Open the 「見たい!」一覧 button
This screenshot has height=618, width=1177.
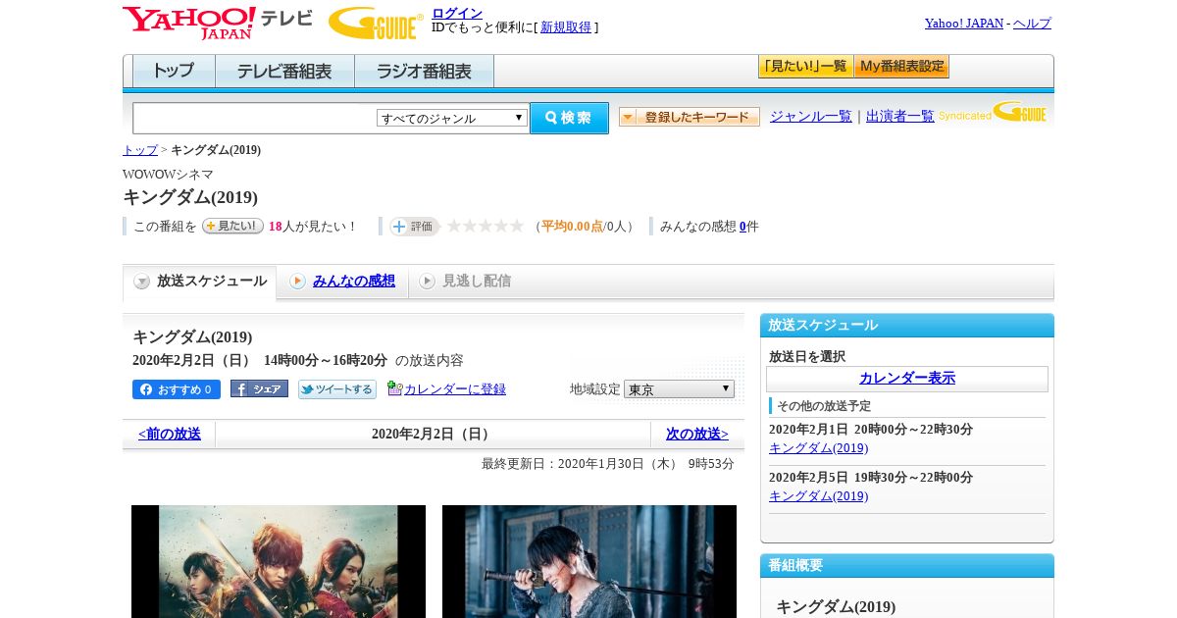click(x=805, y=67)
